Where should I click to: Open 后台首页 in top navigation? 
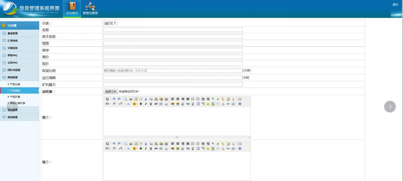(72, 9)
